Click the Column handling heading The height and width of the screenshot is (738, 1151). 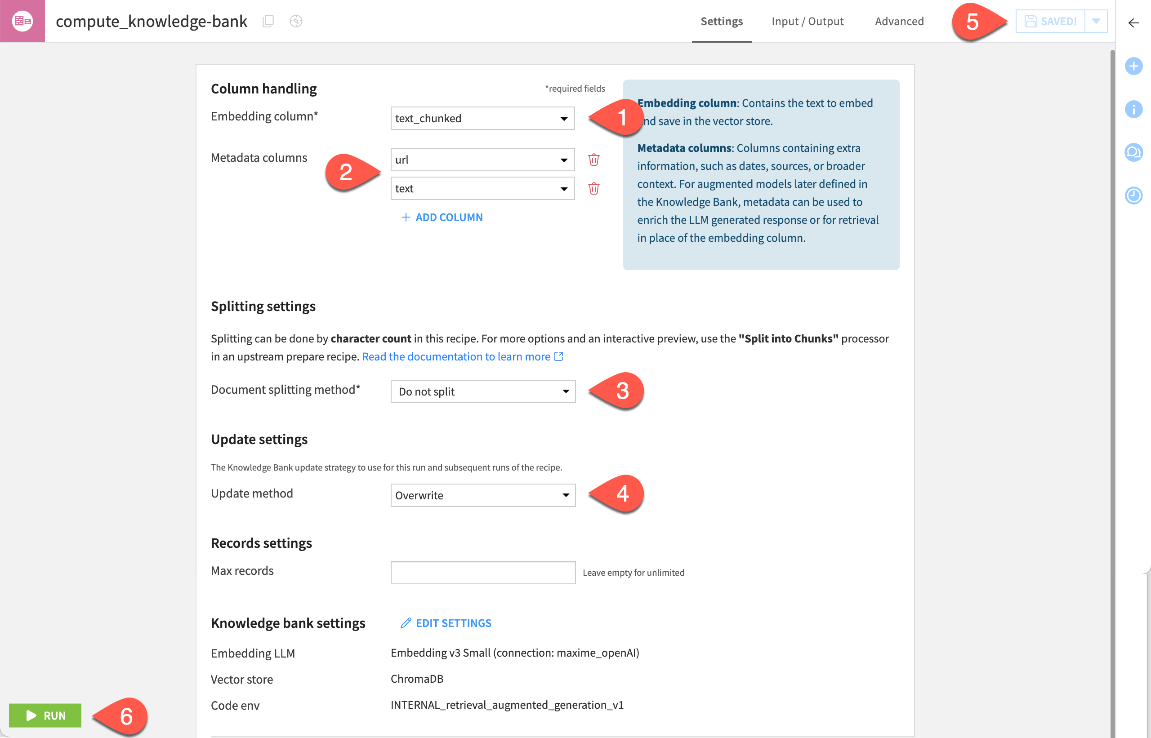[263, 89]
